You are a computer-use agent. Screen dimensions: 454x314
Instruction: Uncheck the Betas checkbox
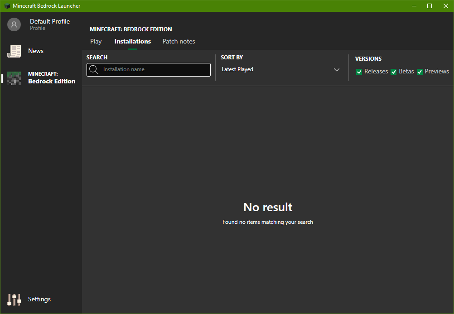(x=393, y=72)
